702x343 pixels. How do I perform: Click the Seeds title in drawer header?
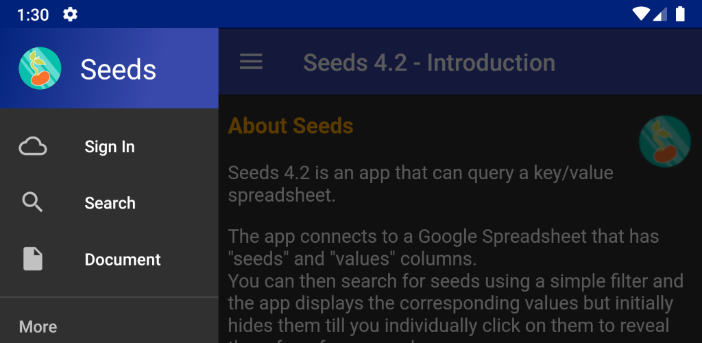pyautogui.click(x=118, y=70)
